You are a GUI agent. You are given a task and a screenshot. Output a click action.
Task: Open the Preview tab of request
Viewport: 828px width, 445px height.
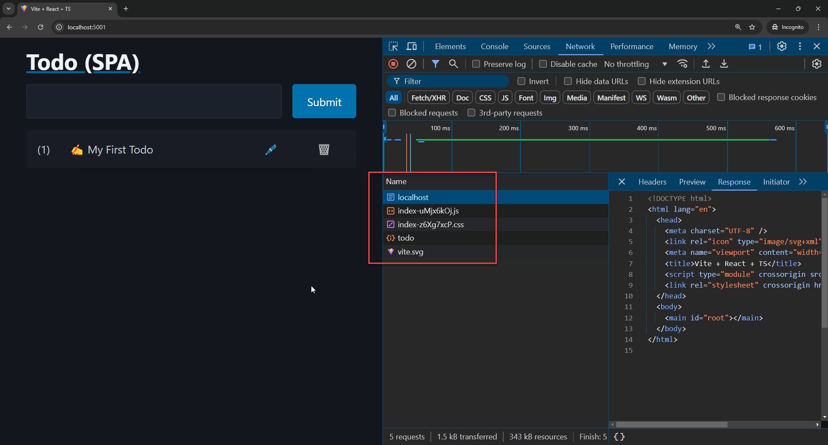[692, 182]
